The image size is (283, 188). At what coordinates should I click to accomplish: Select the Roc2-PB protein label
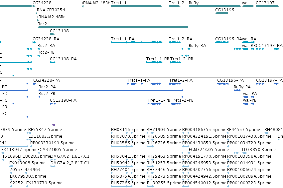47,94
